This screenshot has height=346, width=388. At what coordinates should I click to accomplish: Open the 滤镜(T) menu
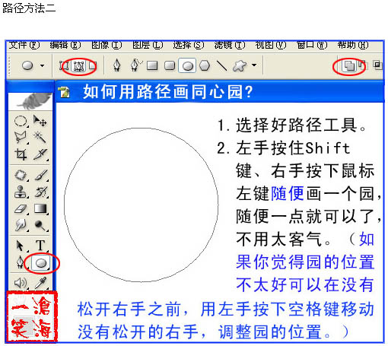[230, 45]
